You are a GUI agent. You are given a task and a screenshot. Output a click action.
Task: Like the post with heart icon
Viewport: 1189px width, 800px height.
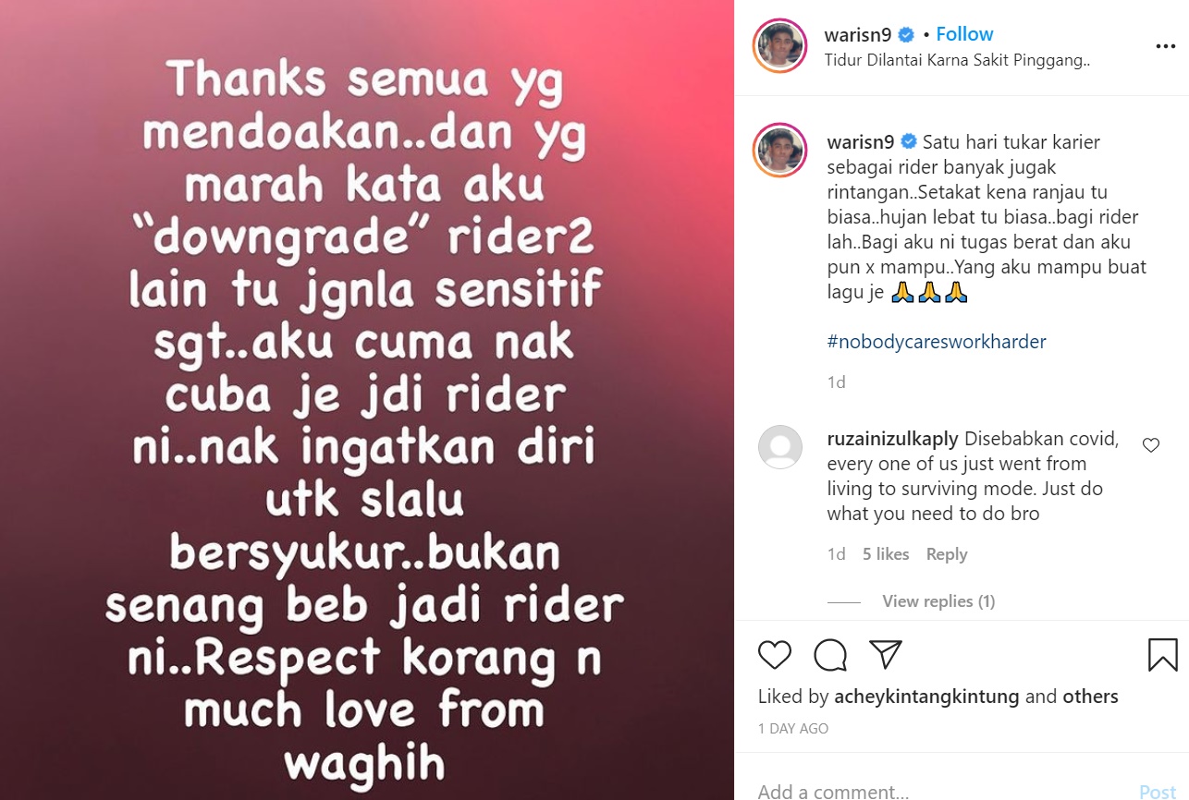775,655
